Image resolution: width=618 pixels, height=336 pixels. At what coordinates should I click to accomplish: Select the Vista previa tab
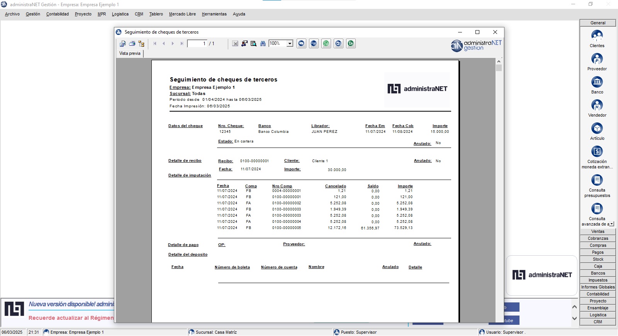pyautogui.click(x=130, y=54)
